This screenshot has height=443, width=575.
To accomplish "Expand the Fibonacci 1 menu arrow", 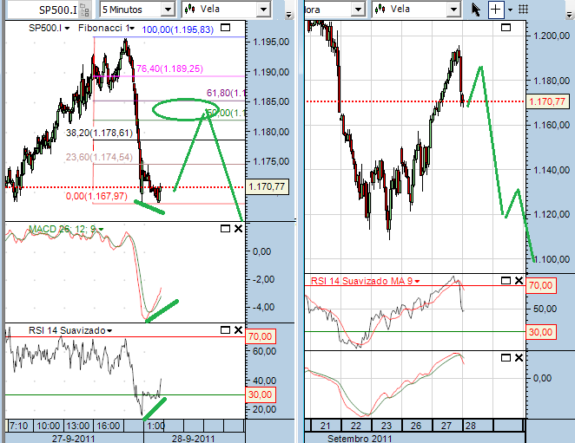I will point(132,29).
